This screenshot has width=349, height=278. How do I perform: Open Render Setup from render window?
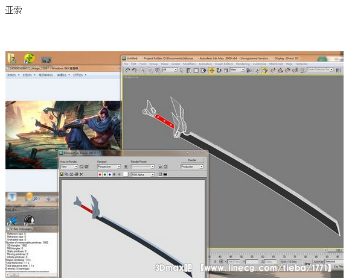(x=160, y=166)
